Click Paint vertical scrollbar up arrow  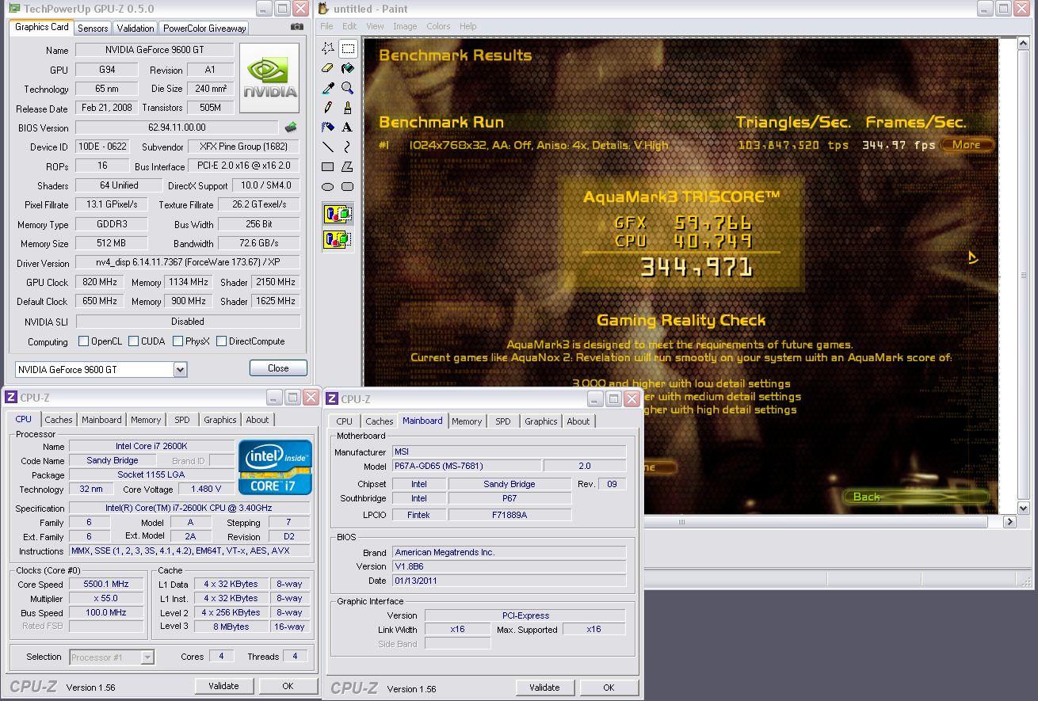click(x=1023, y=44)
